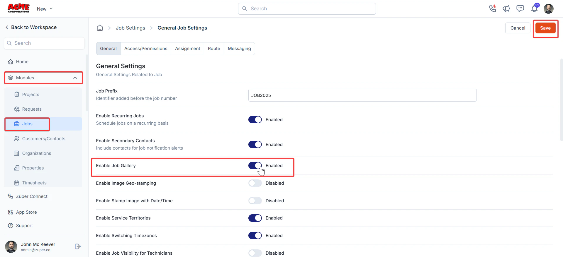The image size is (563, 257).
Task: Toggle Enable Secondary Contacts switch
Action: click(x=255, y=144)
